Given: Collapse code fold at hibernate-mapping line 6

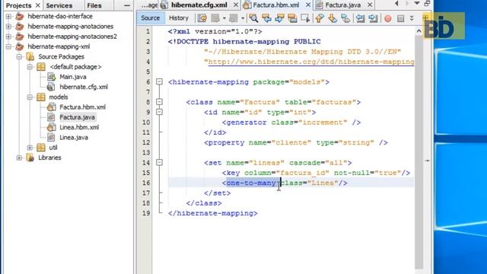Looking at the screenshot, I should pos(159,81).
